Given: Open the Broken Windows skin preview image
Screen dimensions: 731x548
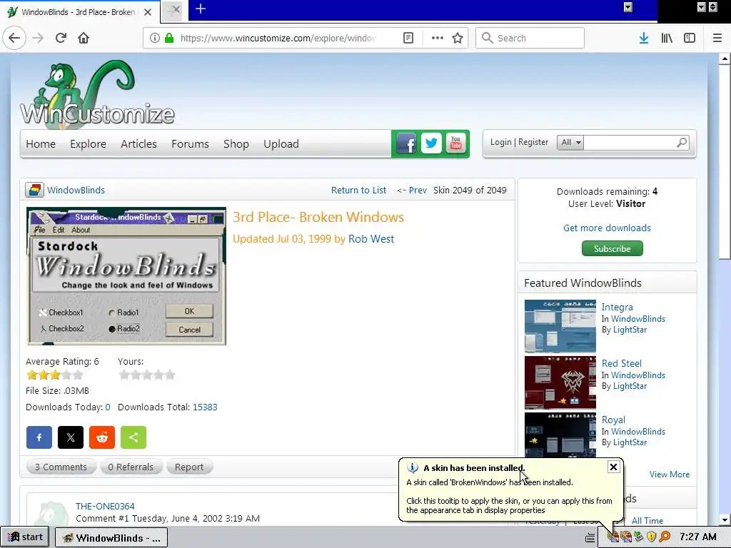Looking at the screenshot, I should pos(126,276).
